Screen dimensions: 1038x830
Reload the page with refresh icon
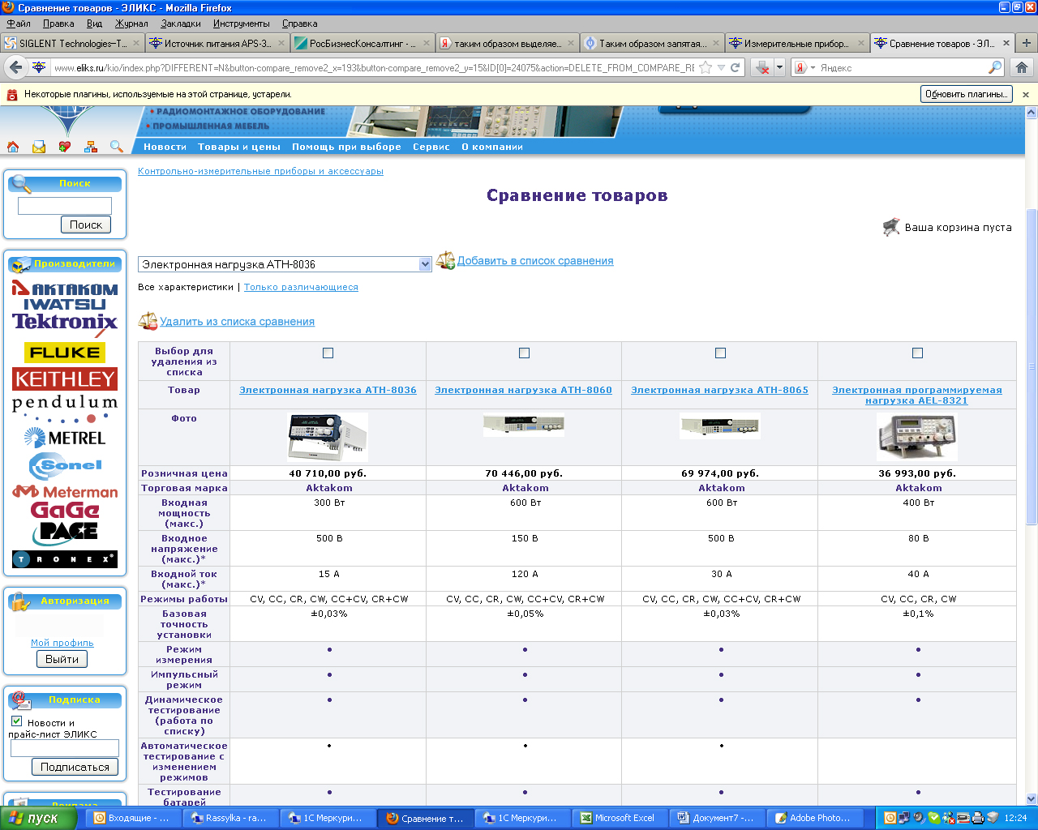tap(735, 68)
